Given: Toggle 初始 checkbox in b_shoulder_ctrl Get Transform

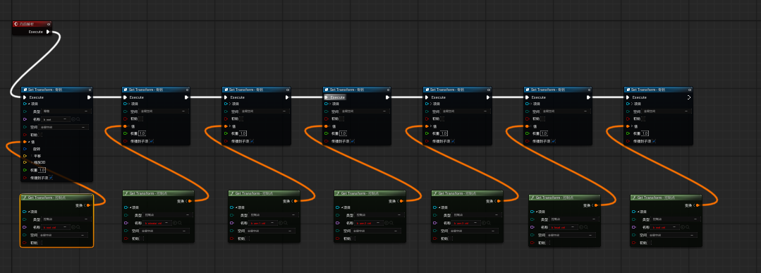Looking at the screenshot, I should (142, 238).
